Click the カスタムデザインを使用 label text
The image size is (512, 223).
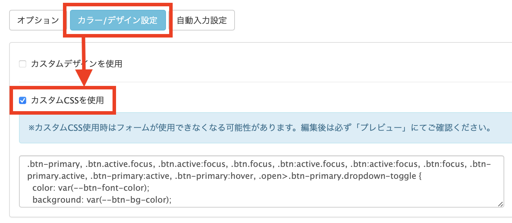pyautogui.click(x=76, y=64)
